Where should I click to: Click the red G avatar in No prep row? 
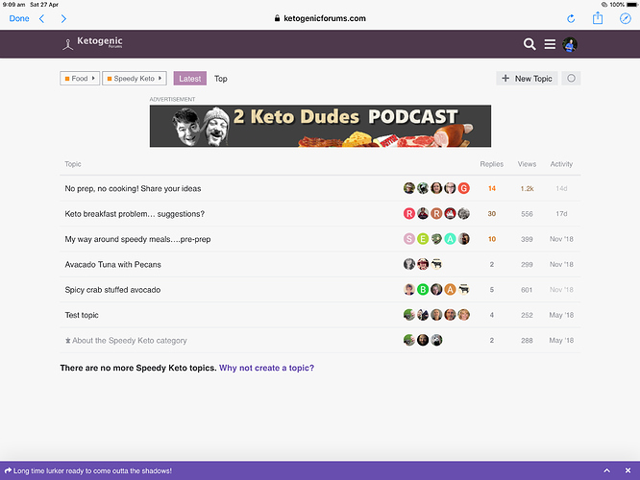coord(464,188)
